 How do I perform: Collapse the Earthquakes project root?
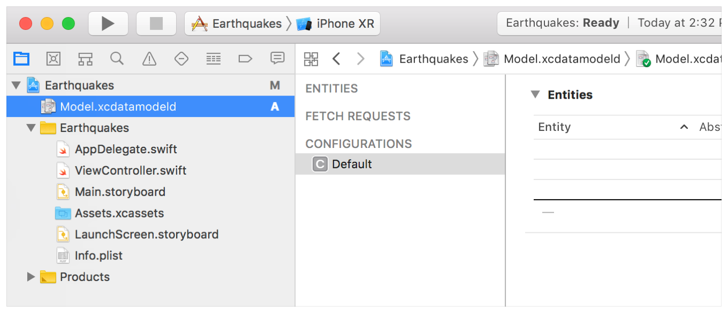pos(16,85)
